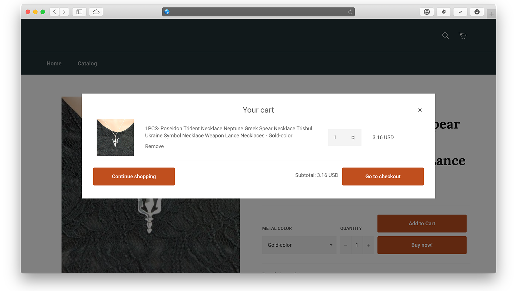Show iCloud Tabs with the cloud icon

click(96, 12)
